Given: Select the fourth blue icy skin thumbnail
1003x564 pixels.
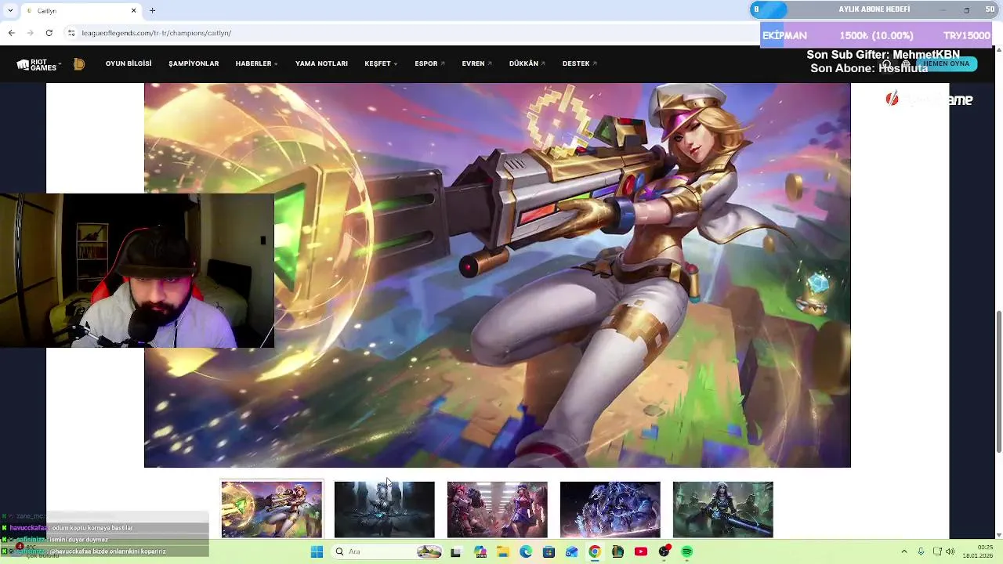Looking at the screenshot, I should tap(610, 509).
